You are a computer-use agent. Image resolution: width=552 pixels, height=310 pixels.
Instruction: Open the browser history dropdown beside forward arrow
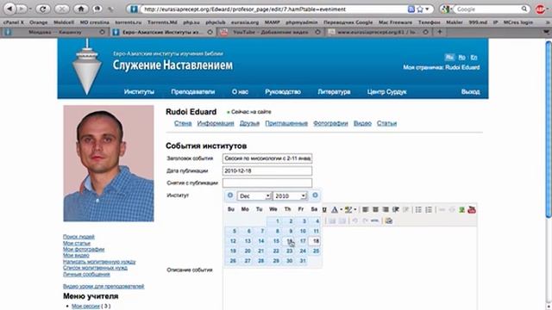pos(30,9)
